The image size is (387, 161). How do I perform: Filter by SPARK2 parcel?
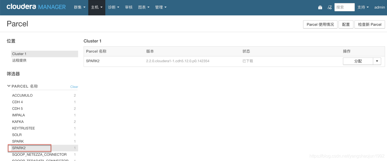tap(44, 148)
